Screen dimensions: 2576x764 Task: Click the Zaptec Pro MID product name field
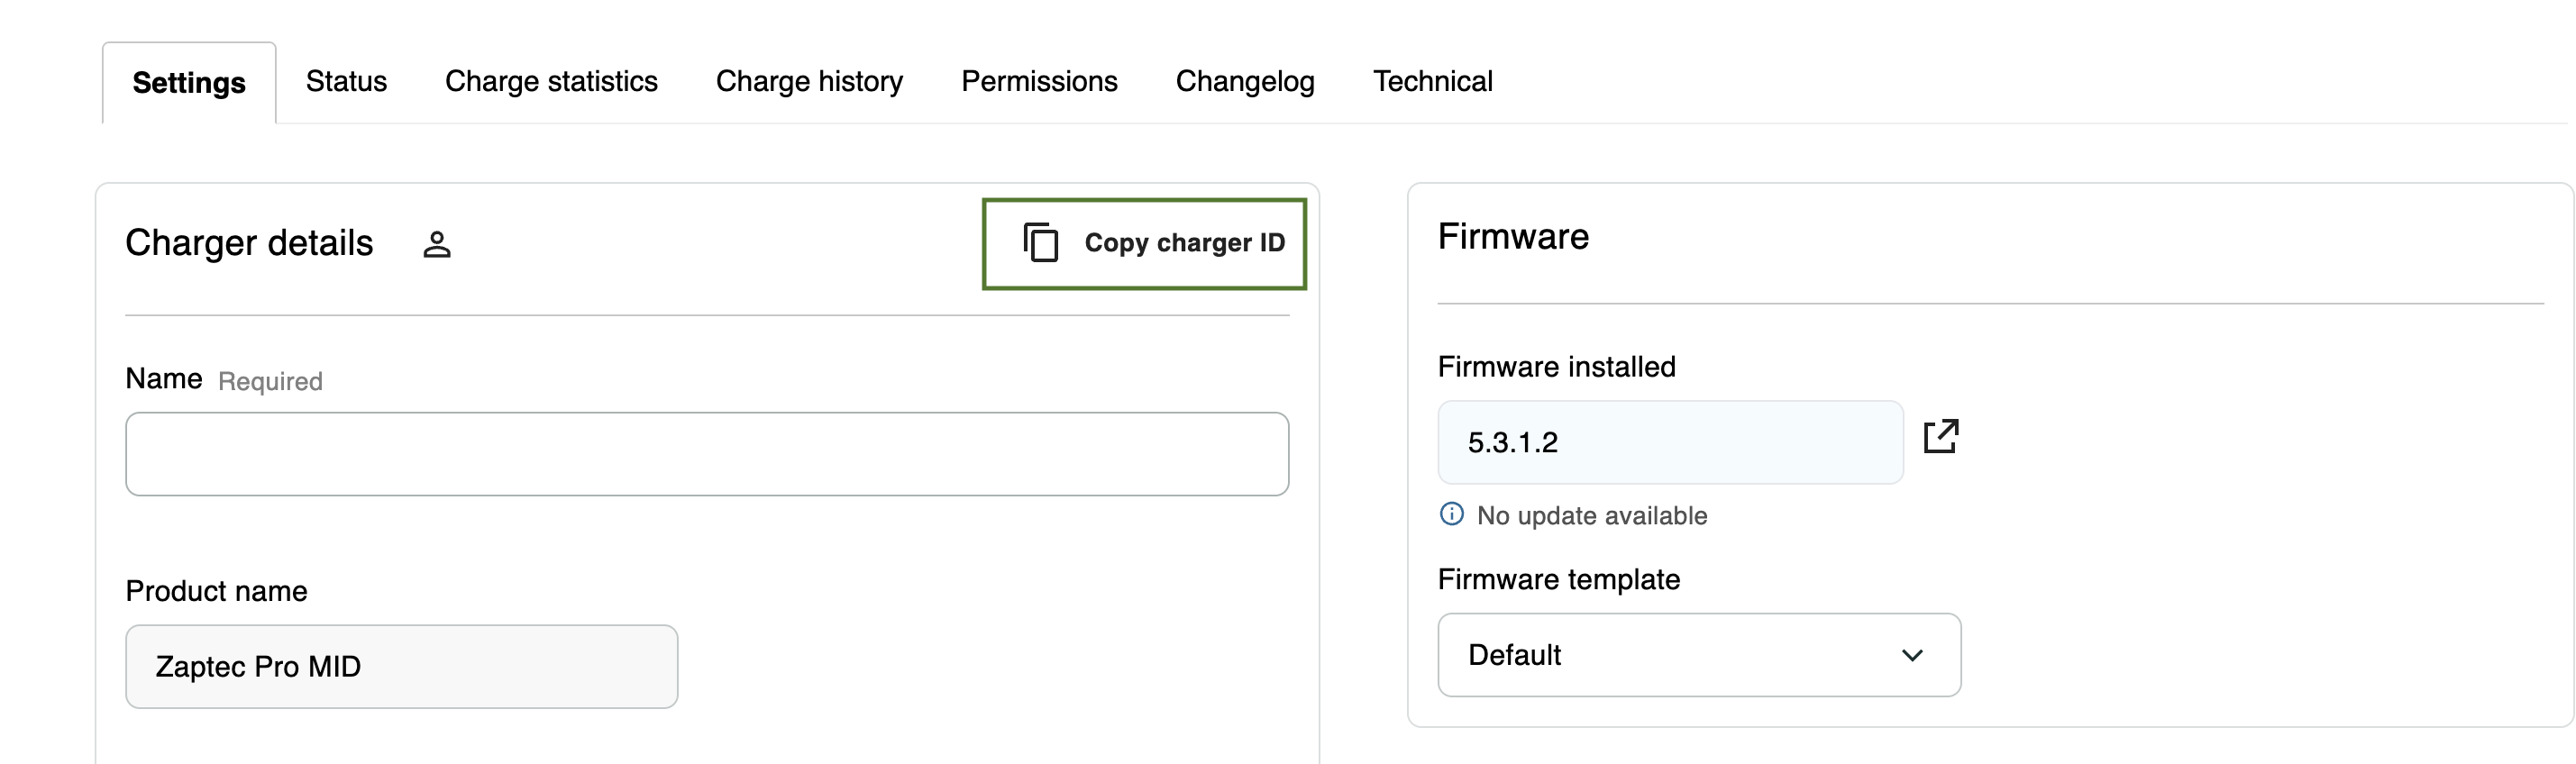[x=401, y=667]
